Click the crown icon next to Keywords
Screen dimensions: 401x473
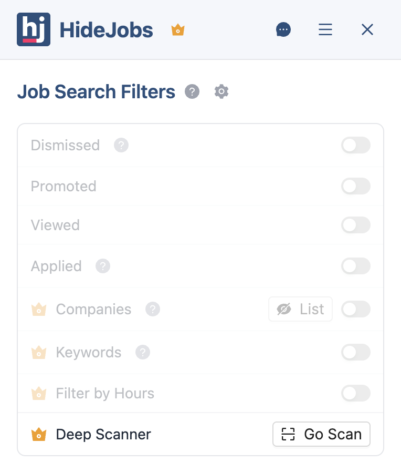(39, 352)
